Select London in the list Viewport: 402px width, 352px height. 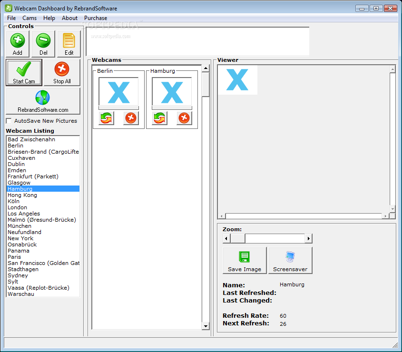[43, 207]
